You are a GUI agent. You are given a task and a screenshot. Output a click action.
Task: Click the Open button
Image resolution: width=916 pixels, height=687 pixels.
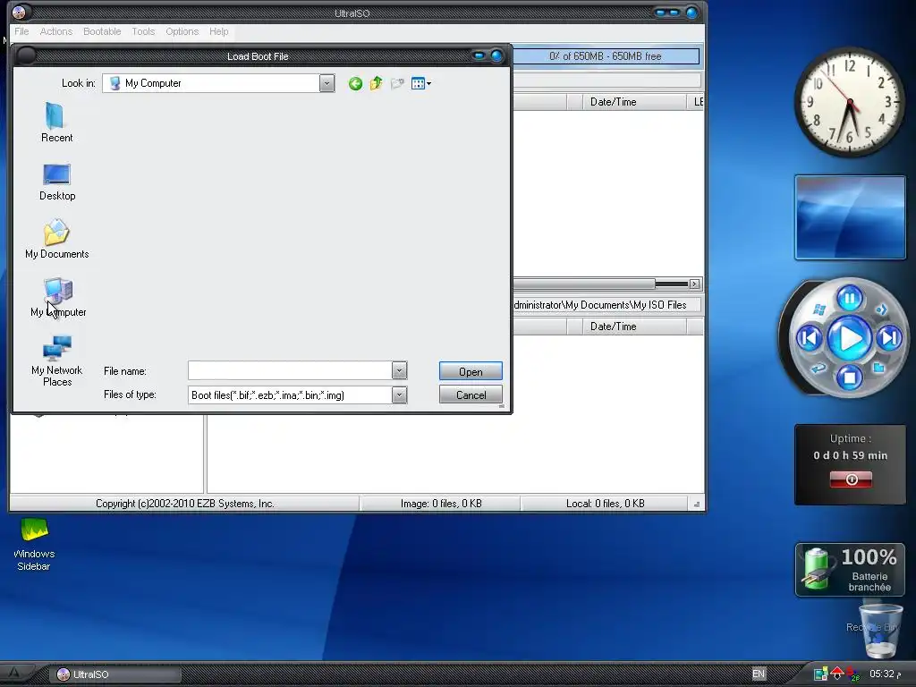[x=471, y=371]
